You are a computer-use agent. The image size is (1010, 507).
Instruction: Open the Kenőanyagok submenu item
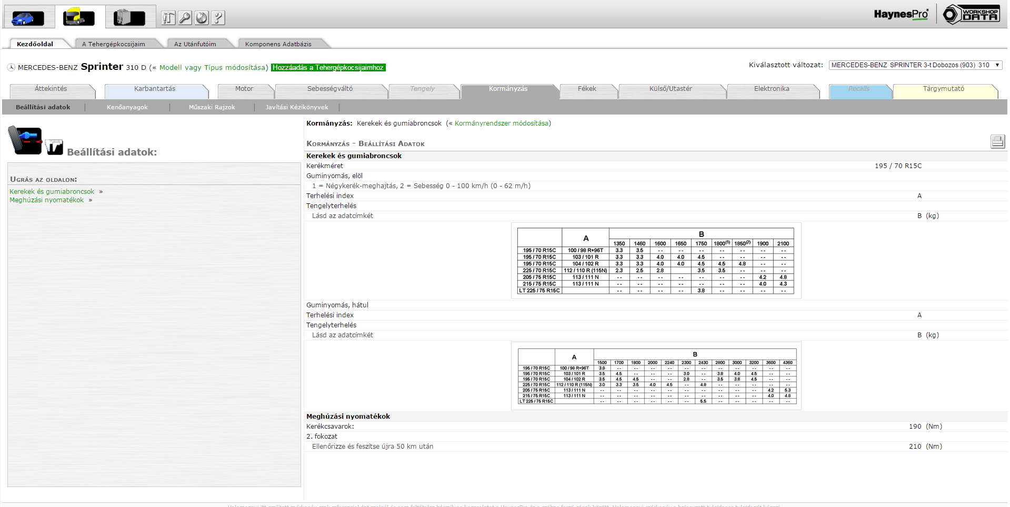(127, 107)
